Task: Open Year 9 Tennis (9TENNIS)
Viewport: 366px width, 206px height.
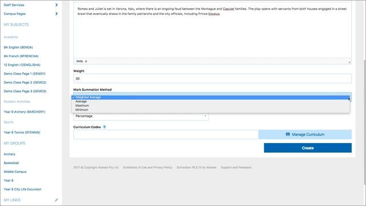Action: 22,132
